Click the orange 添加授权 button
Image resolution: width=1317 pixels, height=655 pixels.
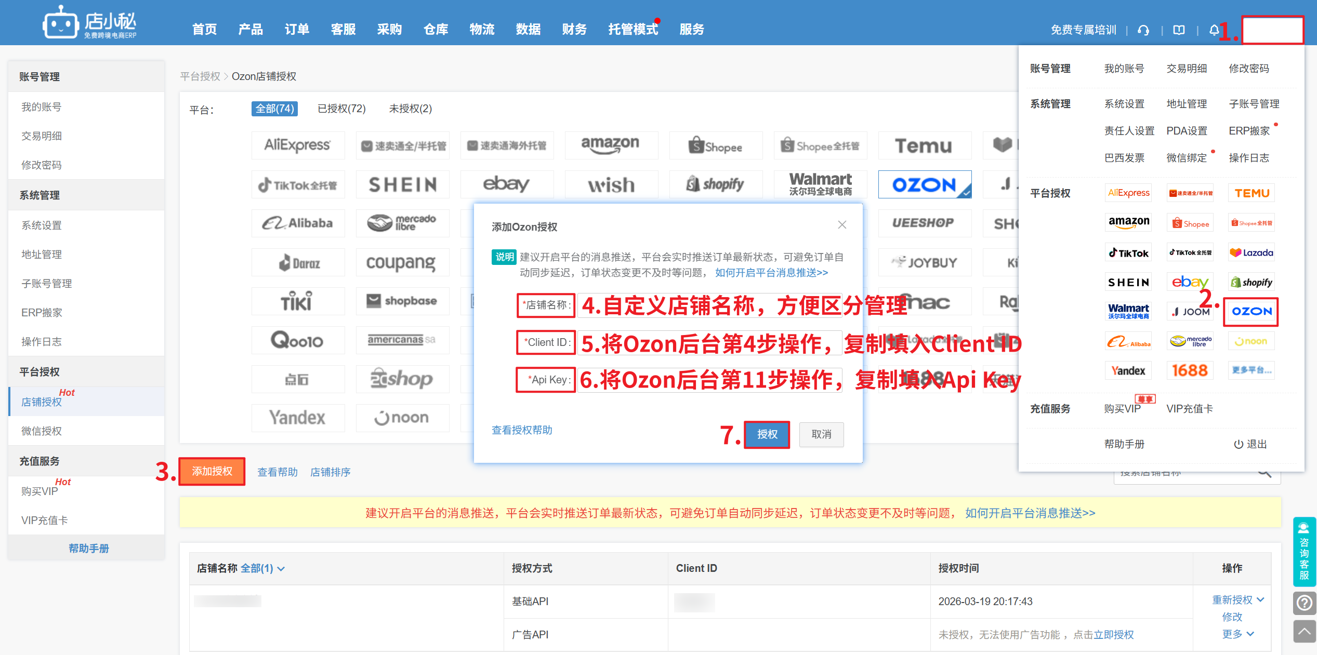(212, 471)
